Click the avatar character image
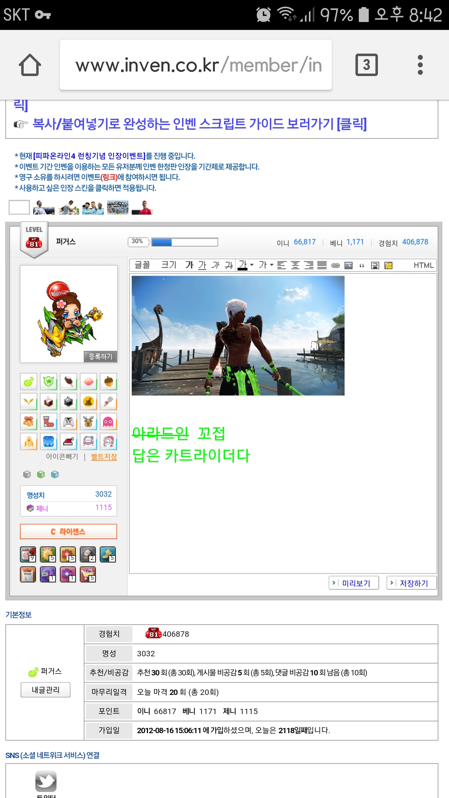This screenshot has width=449, height=798. (69, 319)
